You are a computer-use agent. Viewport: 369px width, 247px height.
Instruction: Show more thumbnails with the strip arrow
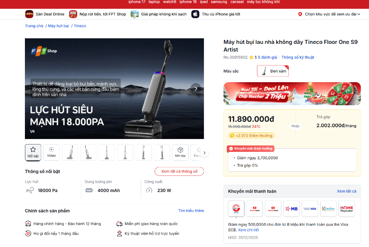pyautogui.click(x=204, y=153)
